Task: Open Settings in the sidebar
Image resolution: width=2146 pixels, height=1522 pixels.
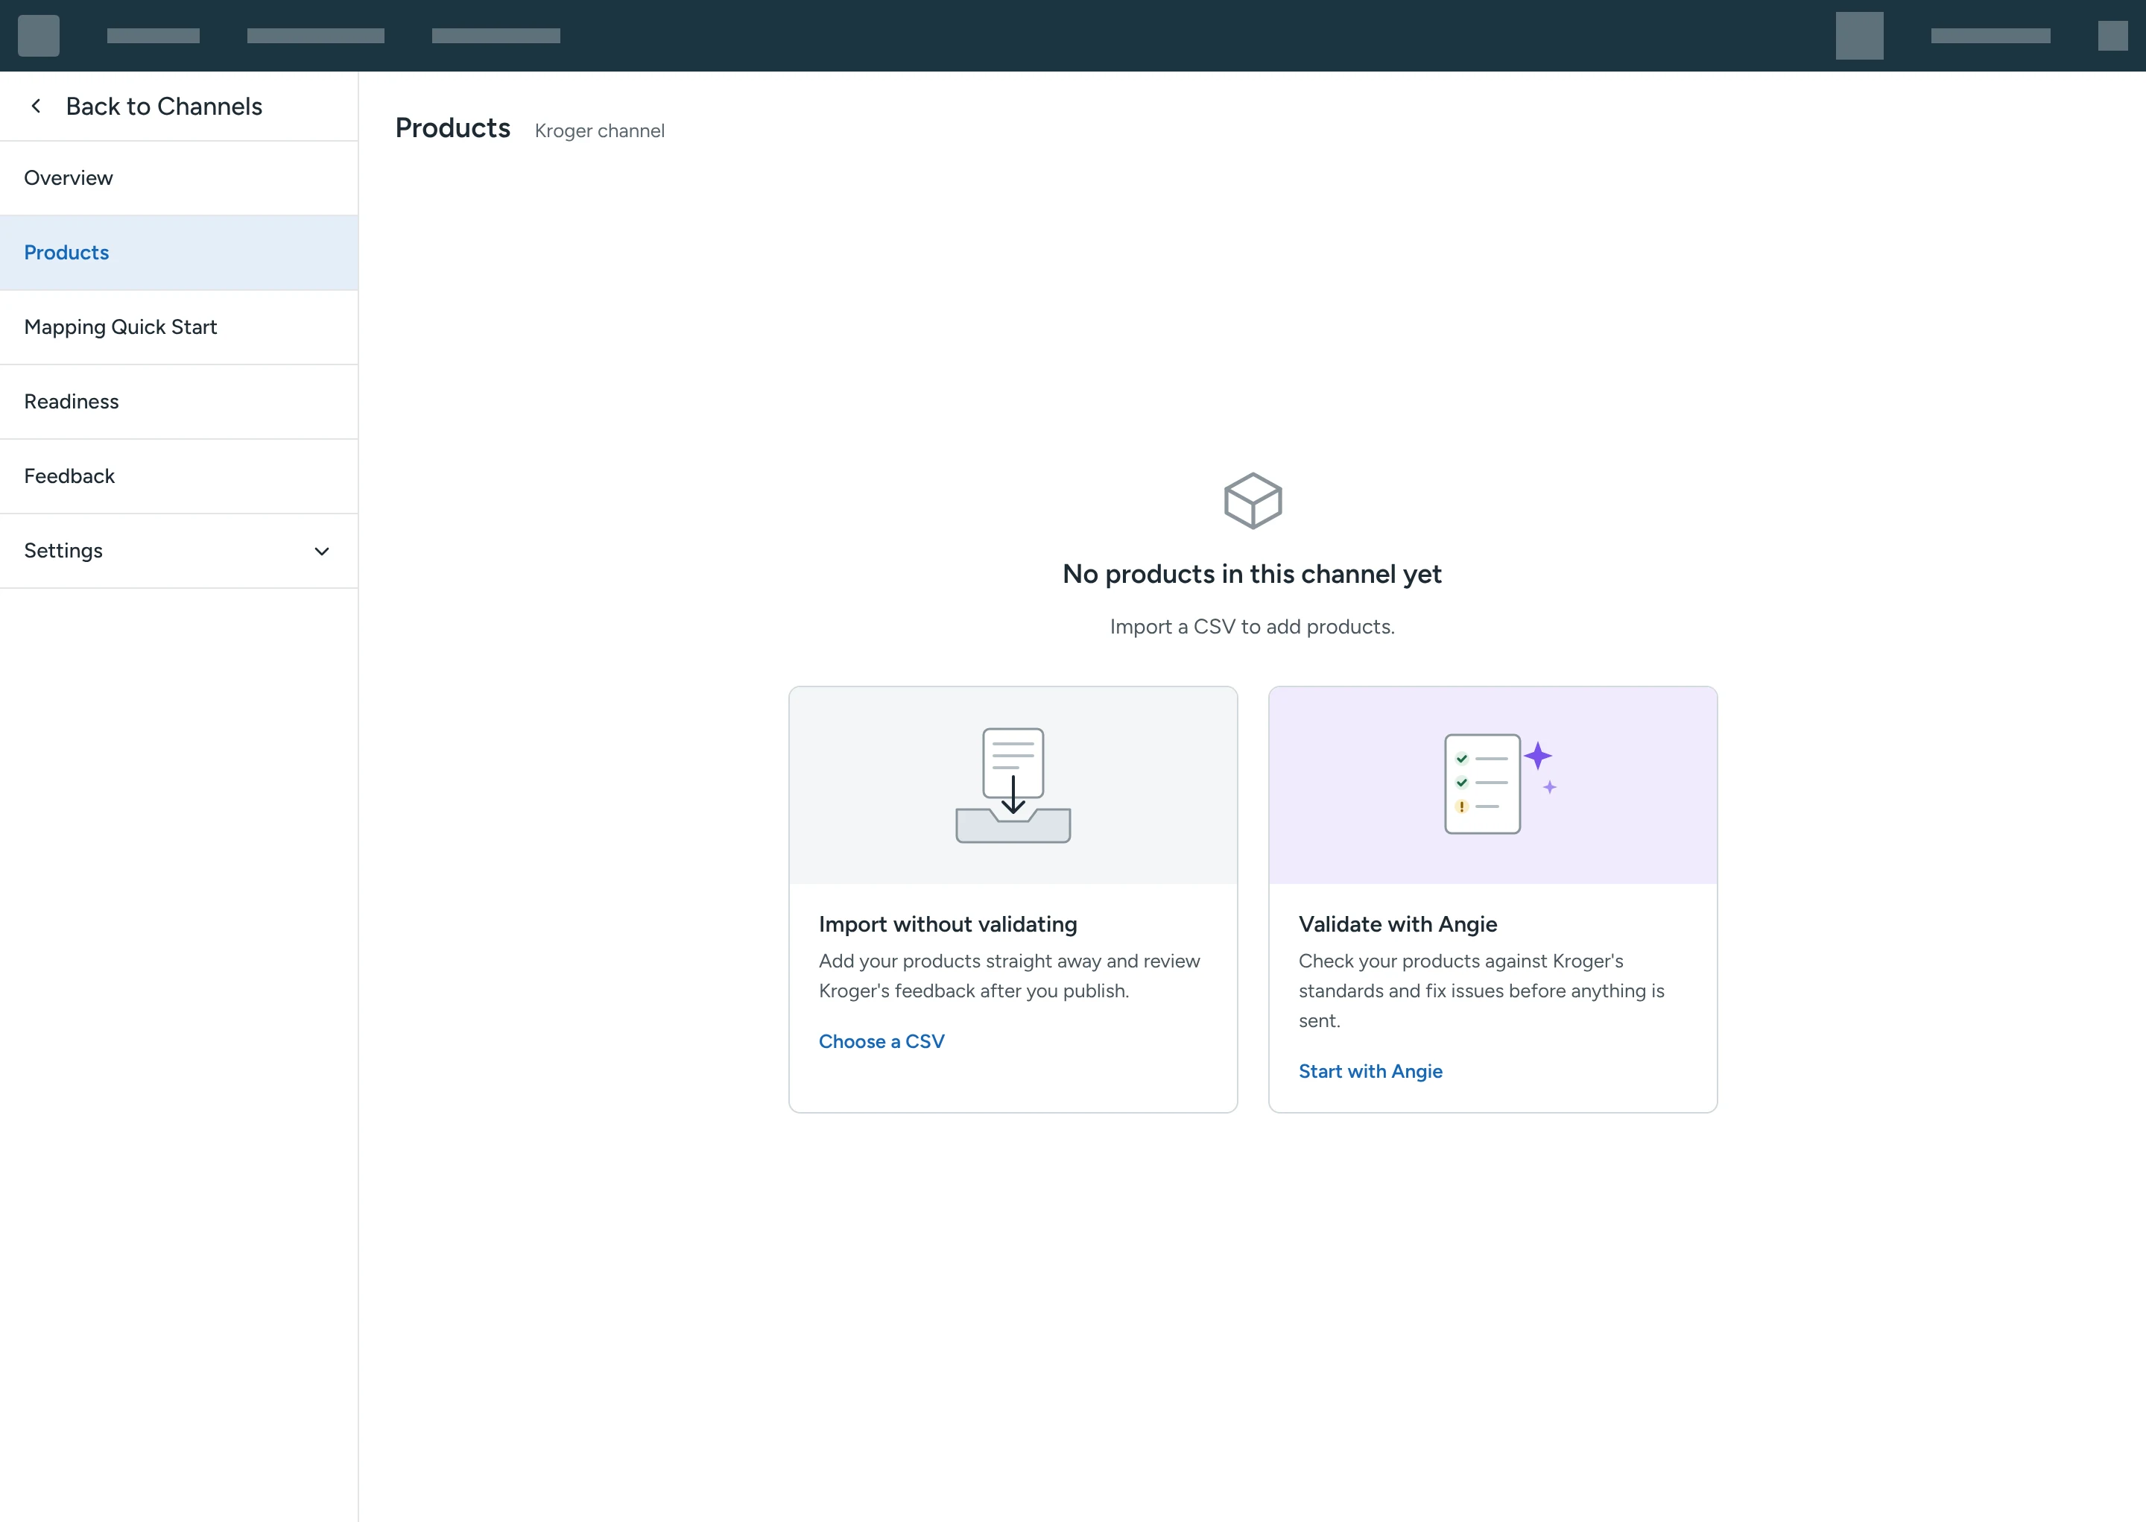Action: tap(179, 551)
